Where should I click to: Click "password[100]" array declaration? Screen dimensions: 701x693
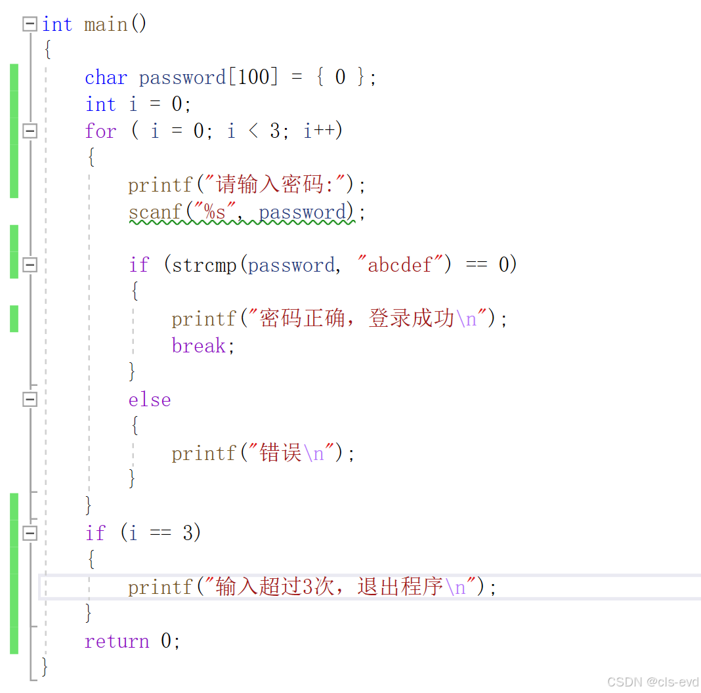tap(208, 77)
